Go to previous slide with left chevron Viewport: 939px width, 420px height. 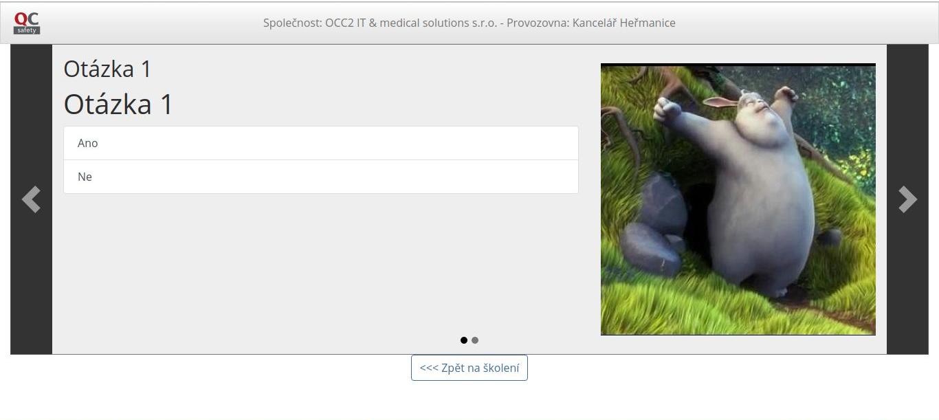tap(31, 199)
